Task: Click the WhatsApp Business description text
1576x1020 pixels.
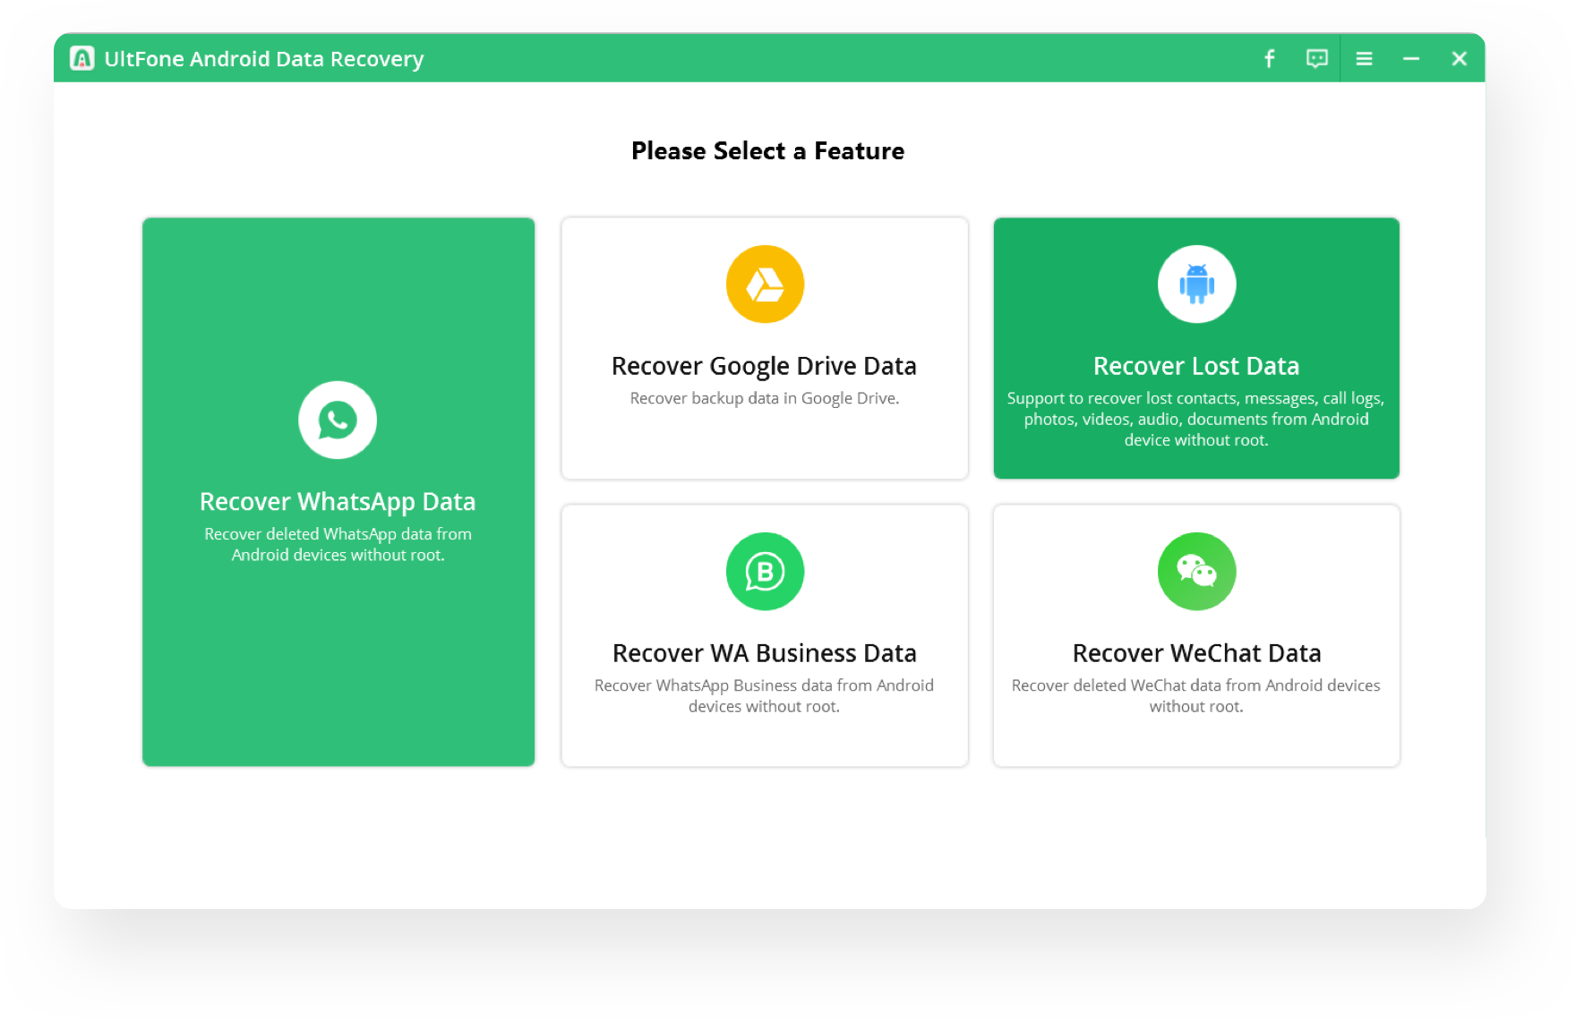Action: click(x=764, y=695)
